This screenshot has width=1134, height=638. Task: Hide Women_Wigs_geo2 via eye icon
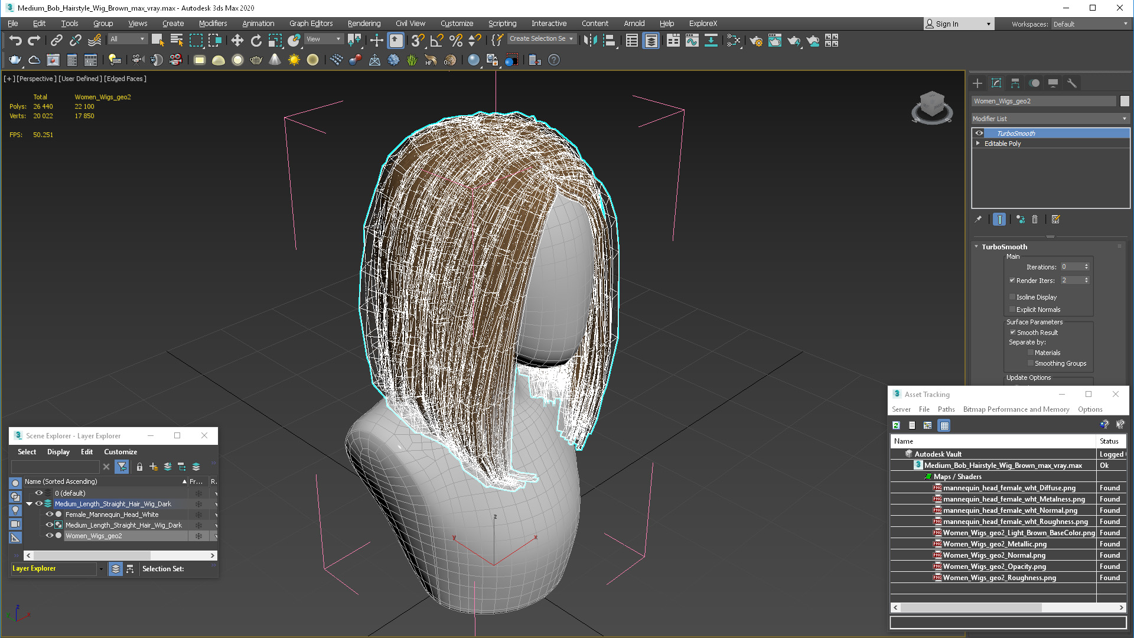click(x=50, y=535)
